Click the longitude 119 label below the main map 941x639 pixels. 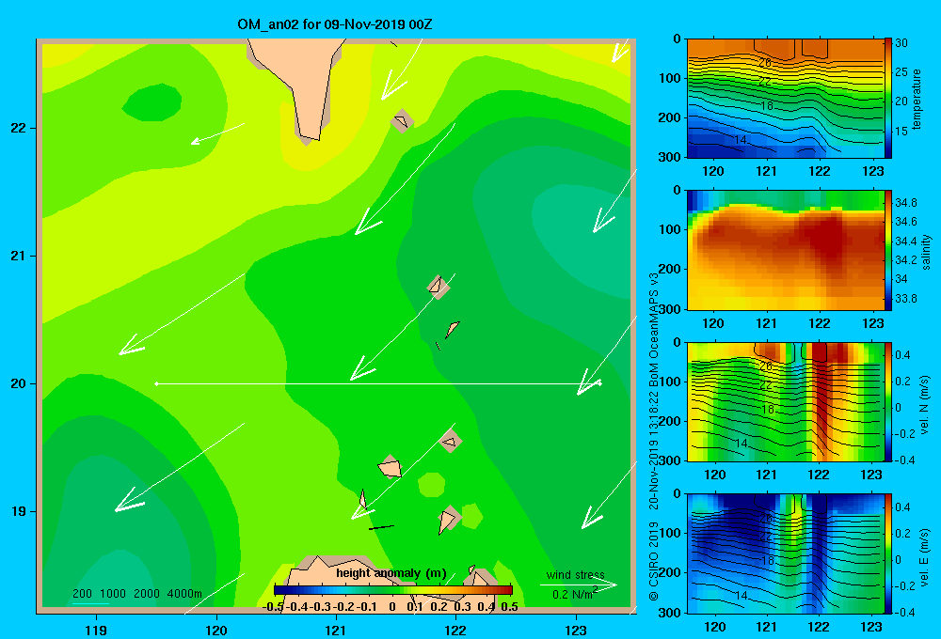pyautogui.click(x=96, y=630)
